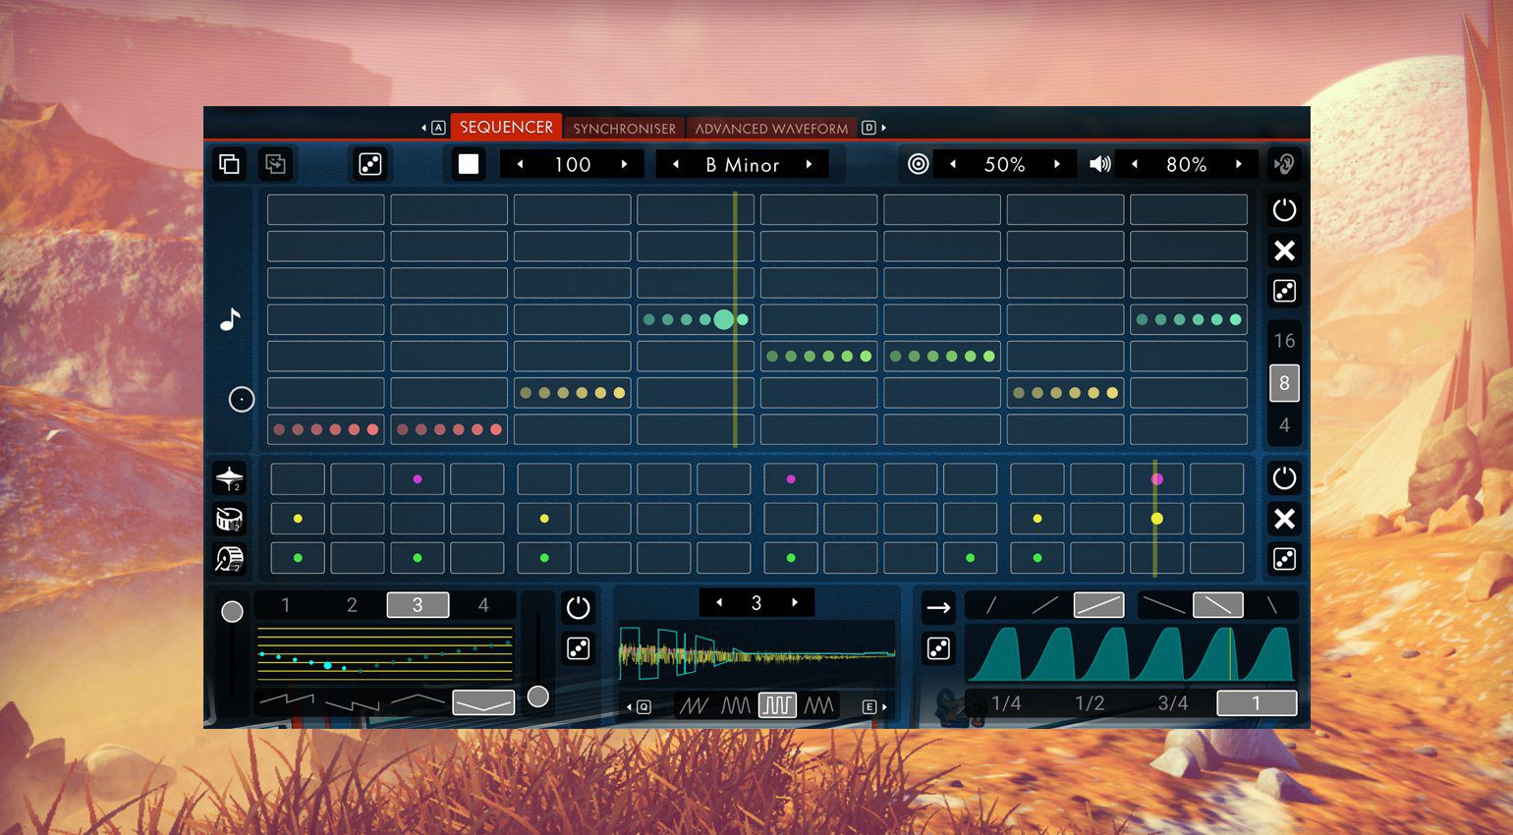Screen dimensions: 1513x835
Task: Click the copy pattern icon
Action: pyautogui.click(x=229, y=164)
